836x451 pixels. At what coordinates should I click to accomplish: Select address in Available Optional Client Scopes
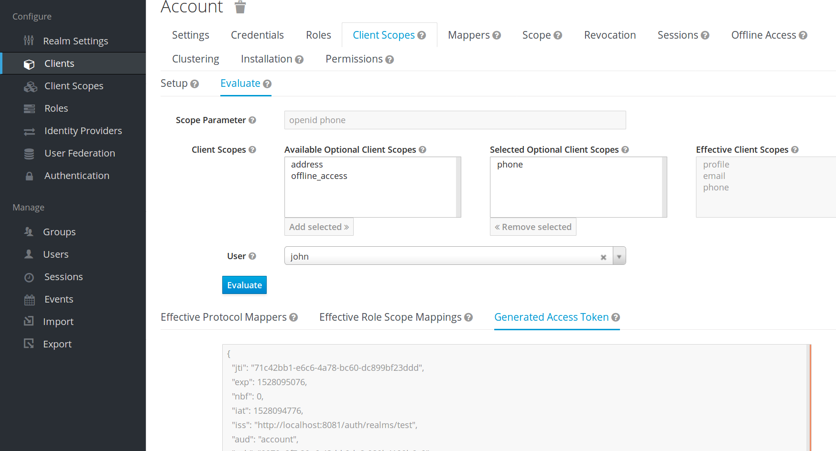click(307, 165)
